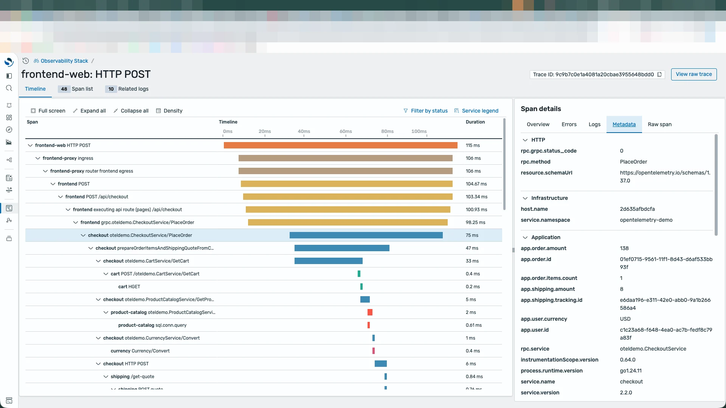
Task: Click the blue prepareOrderItems 47 ms bar
Action: coord(342,248)
